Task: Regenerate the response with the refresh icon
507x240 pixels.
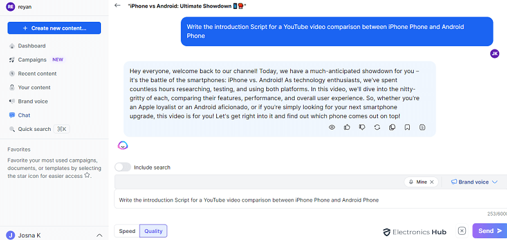Action: pos(377,128)
